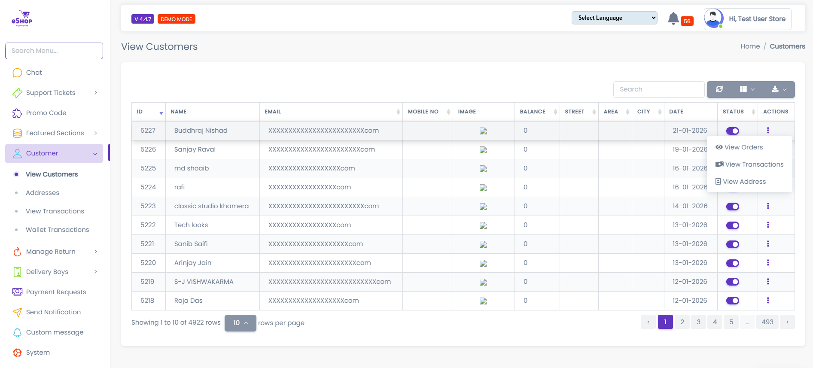
Task: Open Promo Code puzzle icon item
Action: (x=17, y=113)
